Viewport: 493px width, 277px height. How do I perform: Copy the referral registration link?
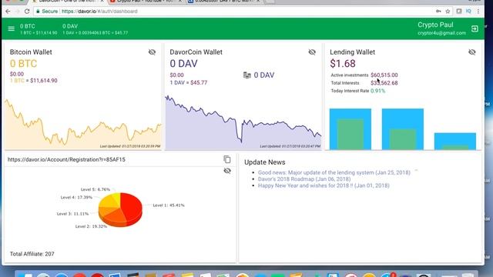coord(227,159)
